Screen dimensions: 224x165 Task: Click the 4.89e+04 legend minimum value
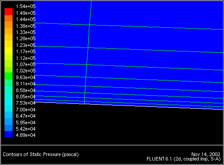(26, 135)
